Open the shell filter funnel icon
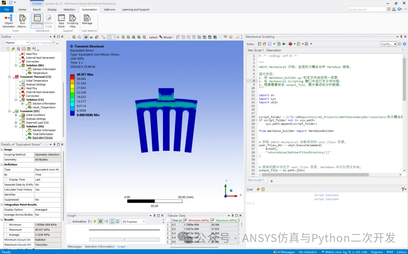 pos(403,190)
